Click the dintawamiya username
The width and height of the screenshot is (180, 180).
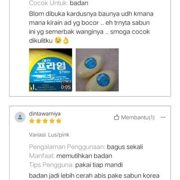[x=45, y=113]
